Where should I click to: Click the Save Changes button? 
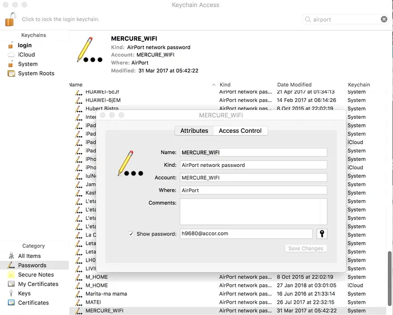pos(305,248)
